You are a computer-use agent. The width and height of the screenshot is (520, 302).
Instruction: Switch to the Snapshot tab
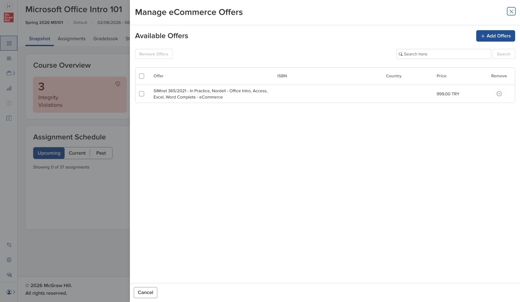pos(40,39)
